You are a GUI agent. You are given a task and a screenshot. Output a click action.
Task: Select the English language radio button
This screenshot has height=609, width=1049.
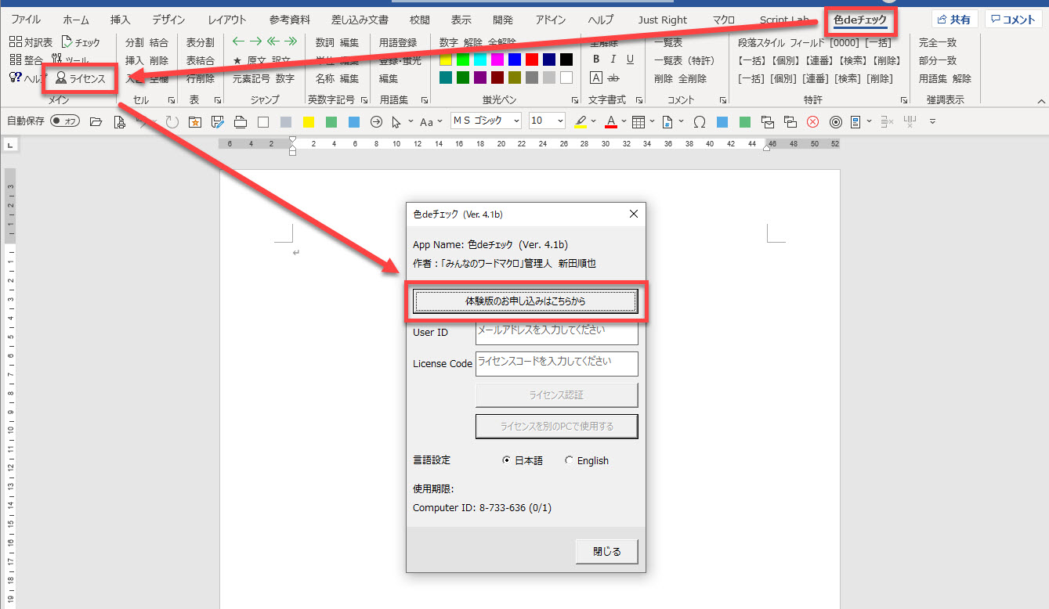click(x=569, y=461)
